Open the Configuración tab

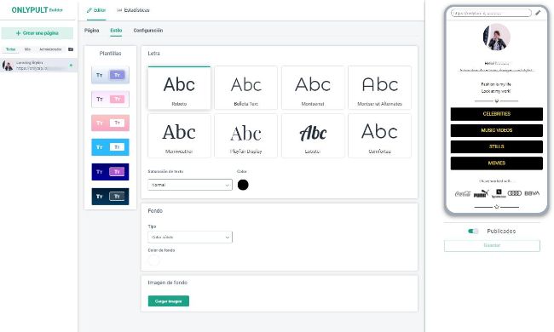tap(148, 31)
